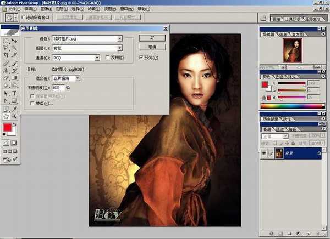330x239 pixels.
Task: Check the 蒙版 (Mask) checkbox
Action: (32, 103)
